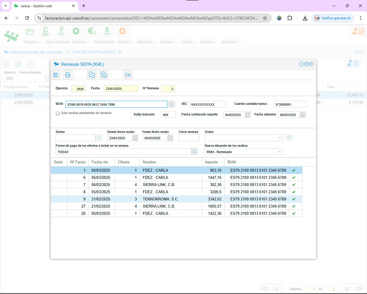Print the SEPA remesa
The image size is (367, 294).
68,75
